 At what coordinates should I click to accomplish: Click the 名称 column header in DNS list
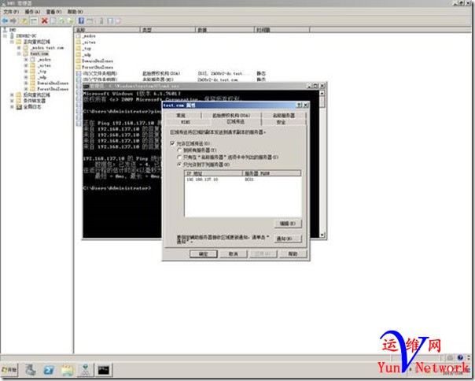108,30
